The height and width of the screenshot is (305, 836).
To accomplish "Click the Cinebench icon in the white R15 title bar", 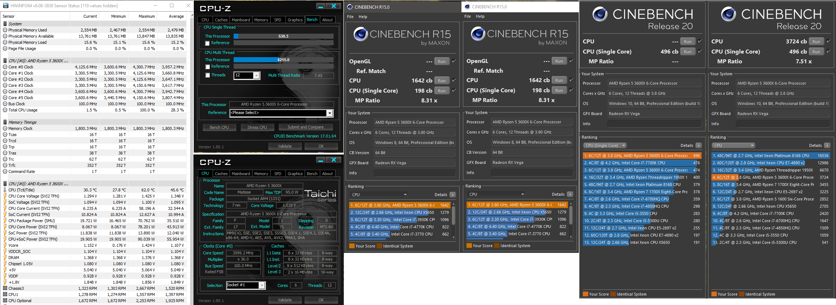I will point(467,7).
